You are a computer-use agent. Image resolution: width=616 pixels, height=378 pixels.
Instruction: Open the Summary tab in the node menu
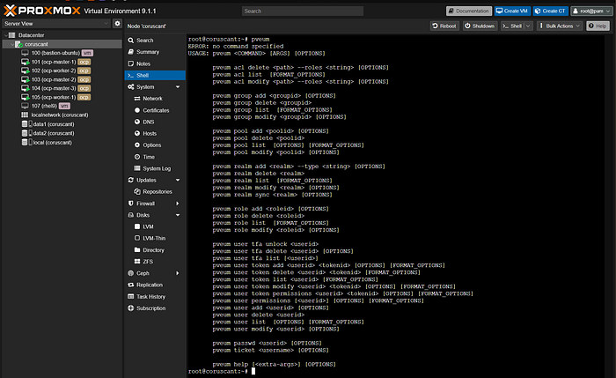[148, 52]
